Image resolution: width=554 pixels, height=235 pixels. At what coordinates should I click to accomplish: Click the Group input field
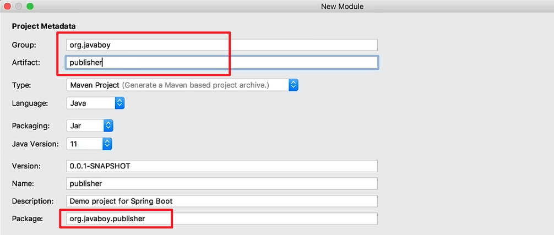pos(221,45)
